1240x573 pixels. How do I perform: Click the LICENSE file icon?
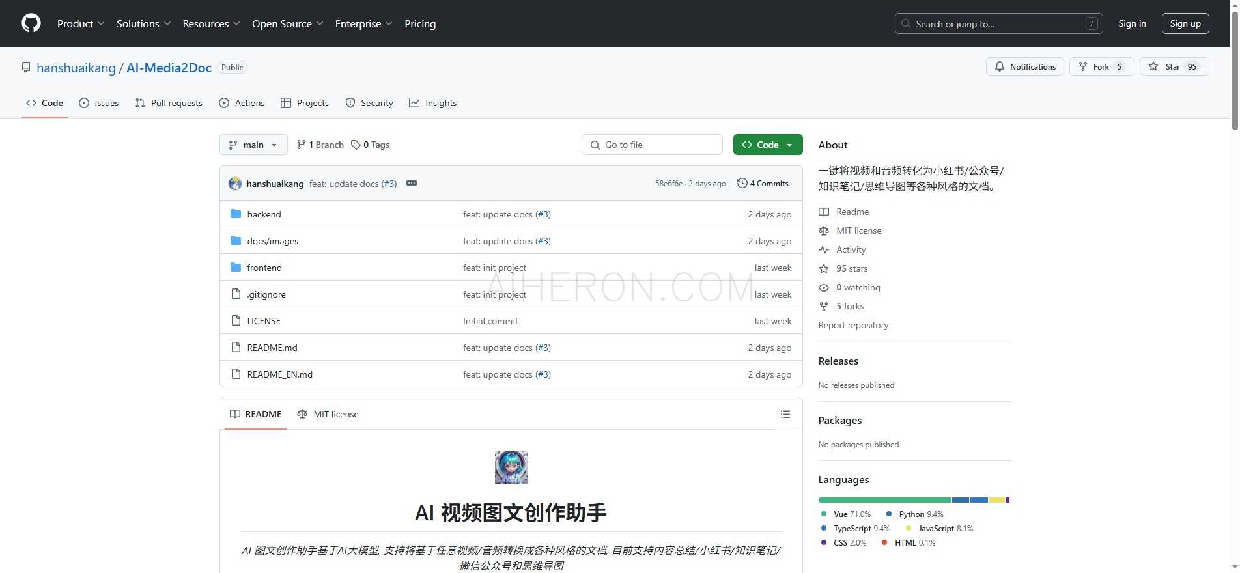(x=236, y=321)
